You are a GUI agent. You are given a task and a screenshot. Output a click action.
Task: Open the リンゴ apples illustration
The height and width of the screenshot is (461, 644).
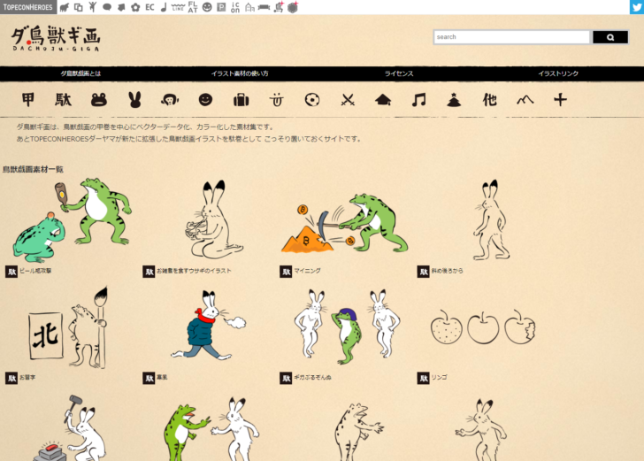(483, 327)
